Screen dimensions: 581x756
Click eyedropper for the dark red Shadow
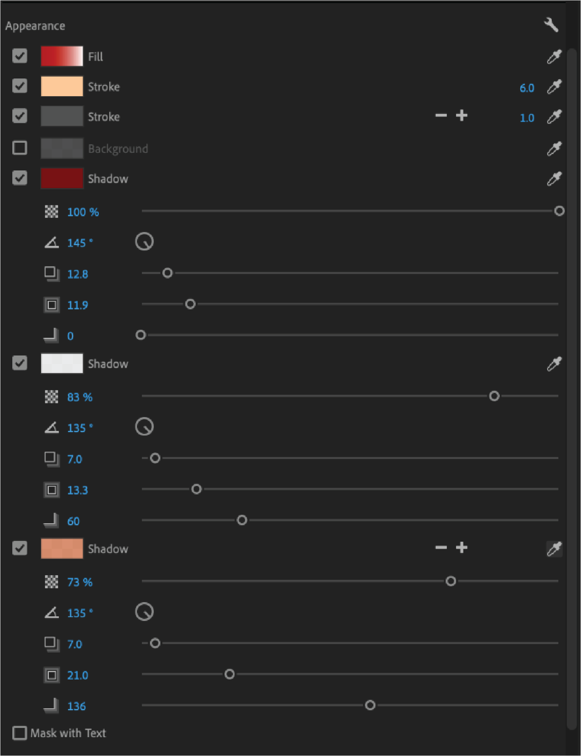[554, 179]
